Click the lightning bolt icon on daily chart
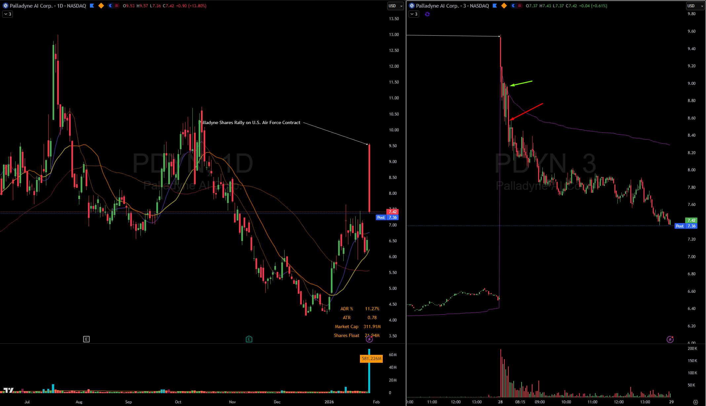 tap(369, 339)
